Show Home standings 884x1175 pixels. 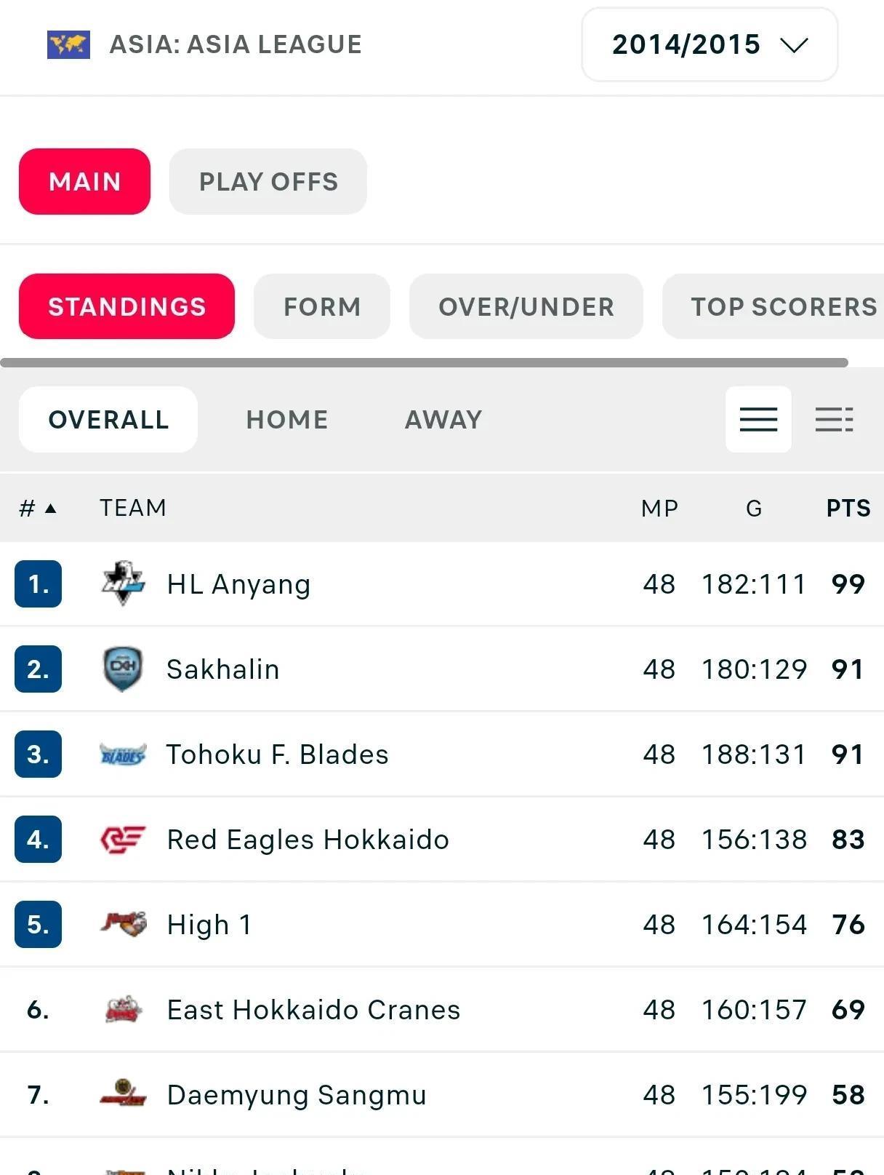pos(286,419)
